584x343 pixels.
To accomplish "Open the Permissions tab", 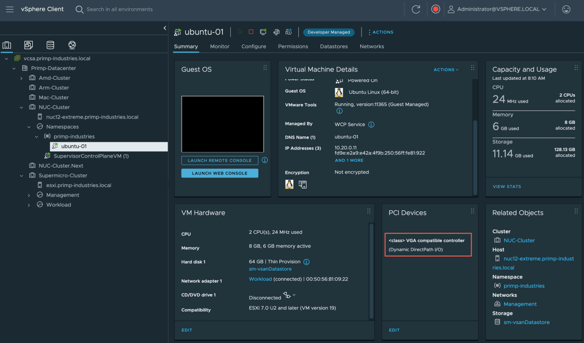I will (293, 47).
